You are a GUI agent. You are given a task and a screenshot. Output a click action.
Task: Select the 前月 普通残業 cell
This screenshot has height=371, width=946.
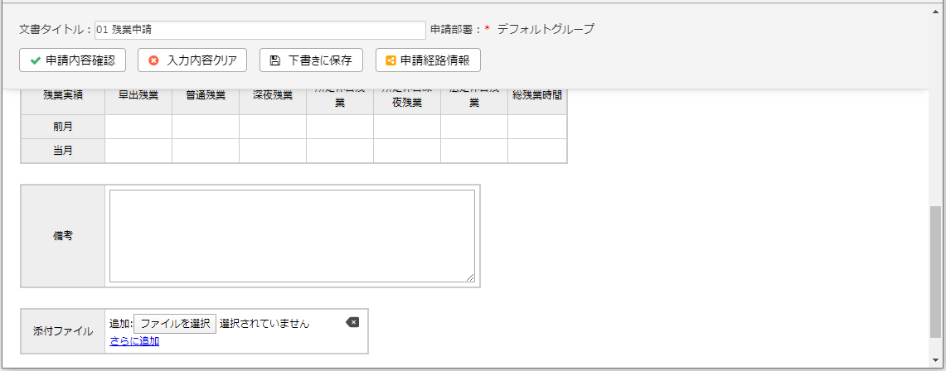(x=206, y=127)
